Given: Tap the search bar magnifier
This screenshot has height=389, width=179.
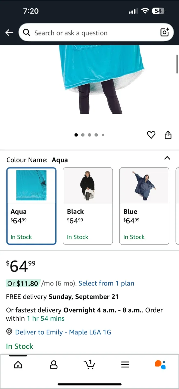Looking at the screenshot, I should 27,32.
